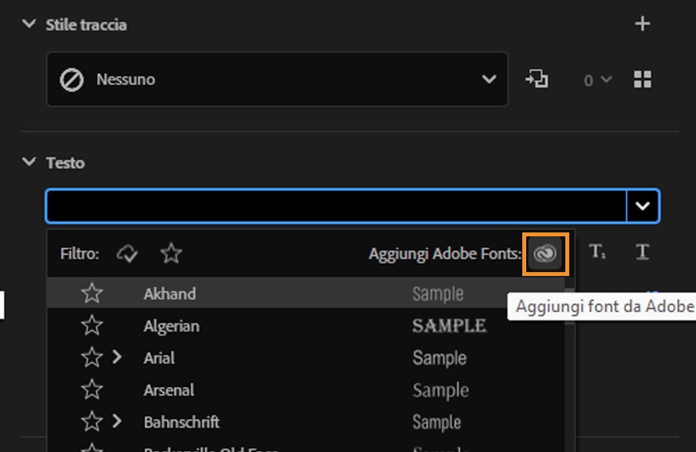Favorite the Bahnschrift font star
The width and height of the screenshot is (696, 452).
92,422
